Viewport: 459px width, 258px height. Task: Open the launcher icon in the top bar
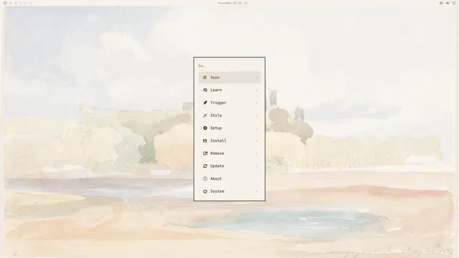[5, 3]
